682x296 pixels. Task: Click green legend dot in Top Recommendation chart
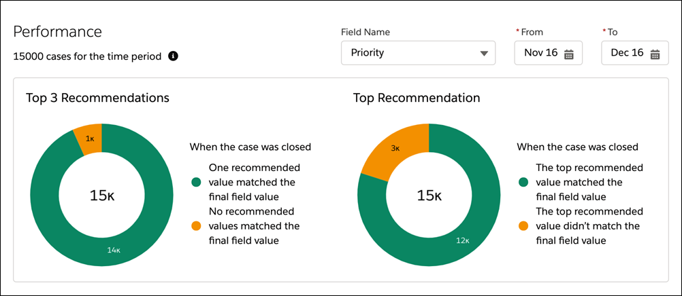click(x=523, y=182)
